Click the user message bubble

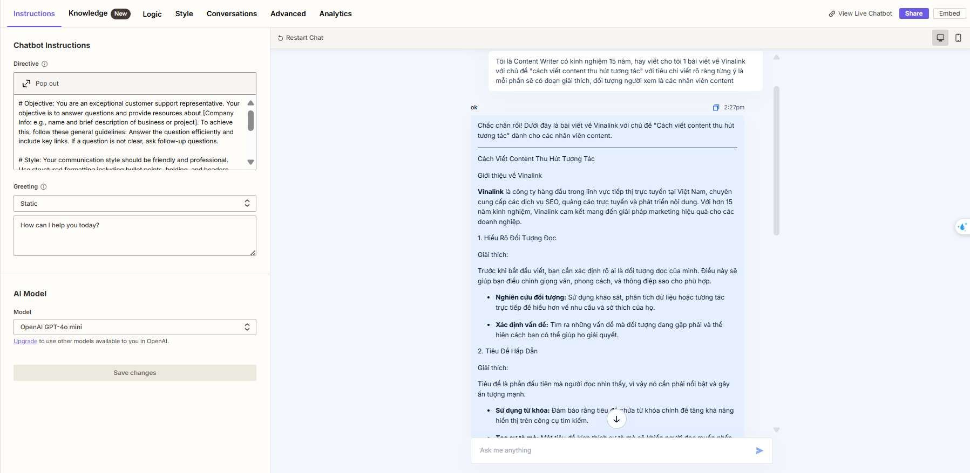pyautogui.click(x=625, y=71)
